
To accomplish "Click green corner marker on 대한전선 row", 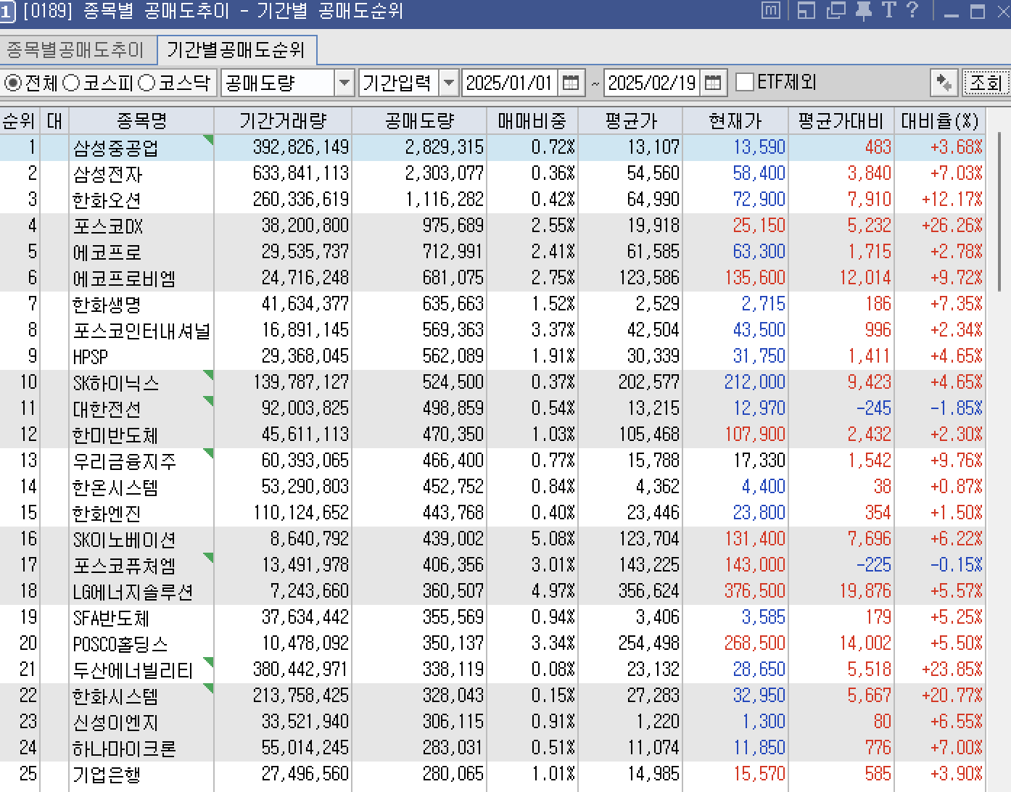I will click(x=209, y=400).
